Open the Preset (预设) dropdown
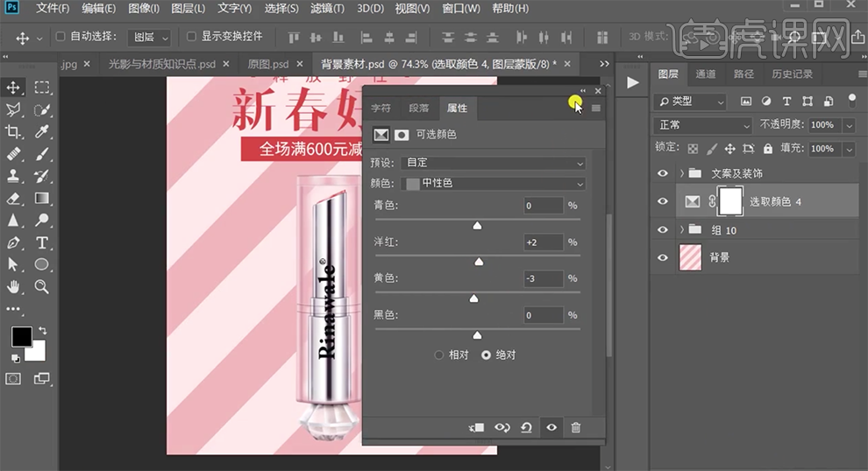This screenshot has height=471, width=868. point(493,163)
